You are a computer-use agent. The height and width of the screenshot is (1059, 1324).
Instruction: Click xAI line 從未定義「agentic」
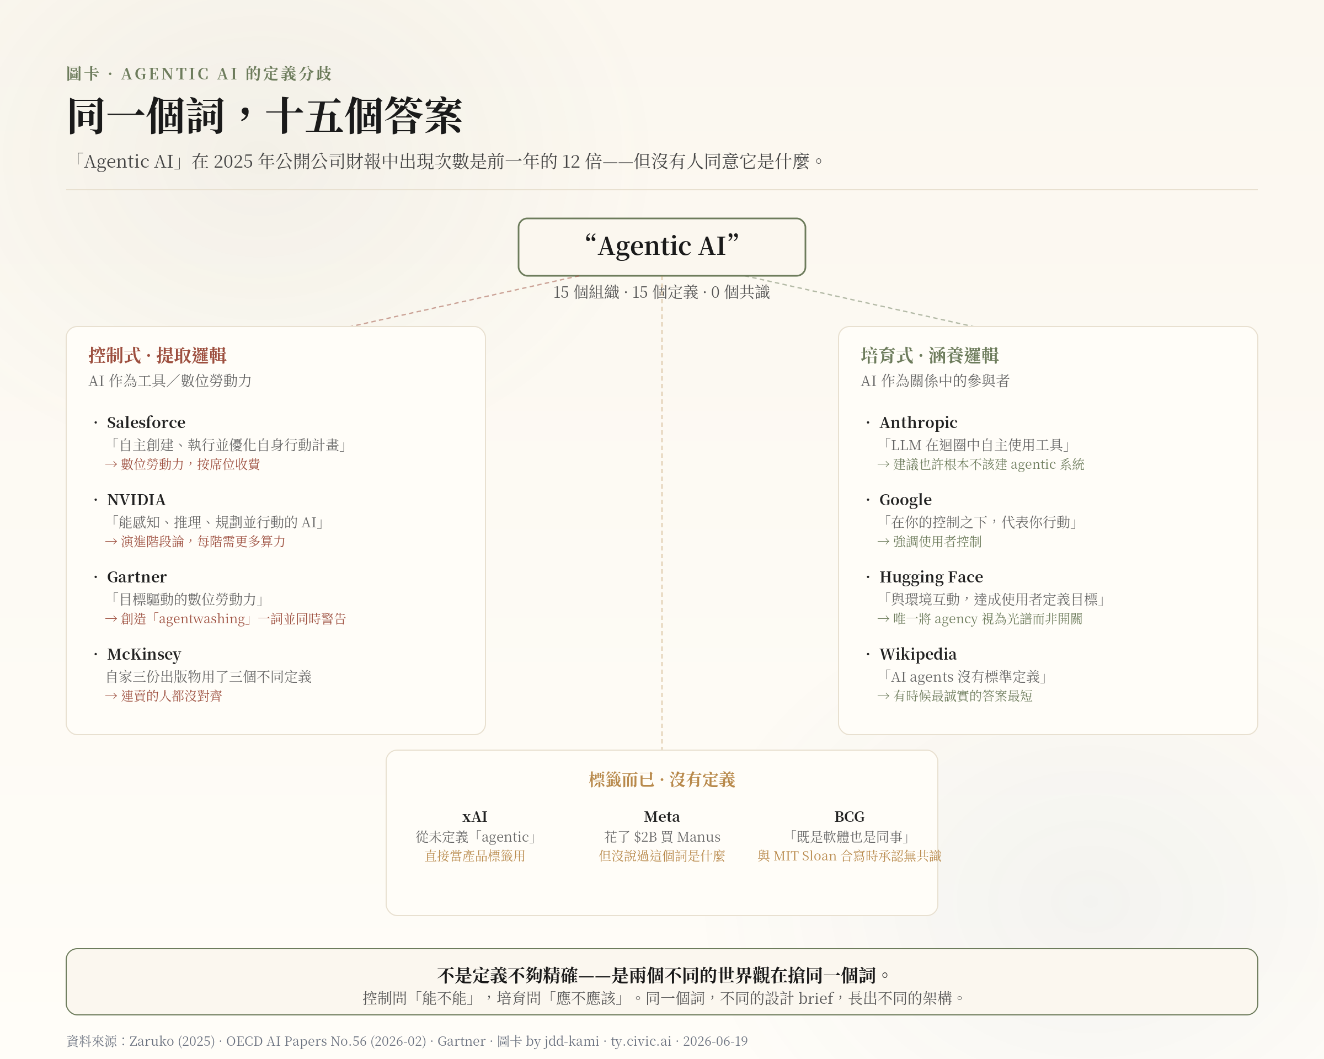(474, 837)
